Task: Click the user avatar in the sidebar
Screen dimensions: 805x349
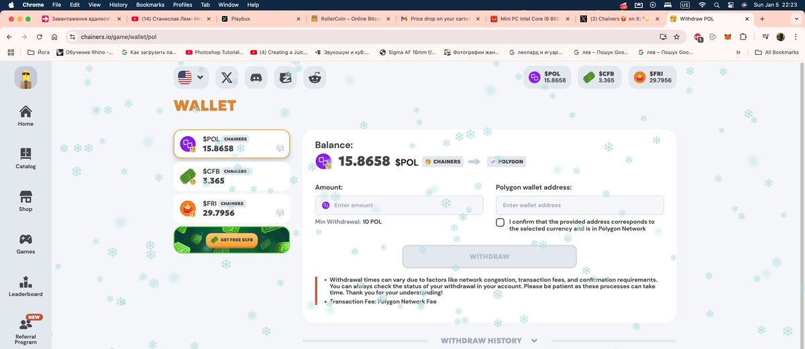Action: pyautogui.click(x=25, y=78)
